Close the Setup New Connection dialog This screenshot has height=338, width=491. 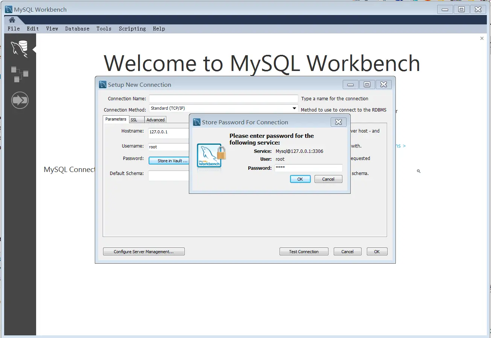coord(383,84)
